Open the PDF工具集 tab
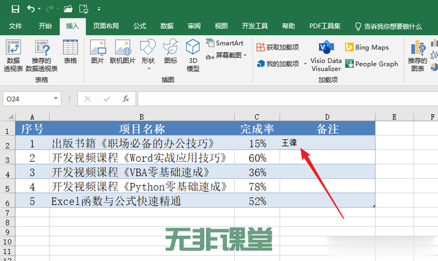The height and width of the screenshot is (261, 438). click(x=324, y=26)
